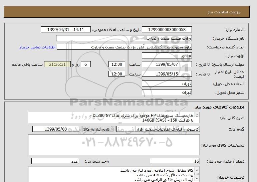Screen dimensions: 257x182
Task: Click the empty goods specifications text area
Action: tap(114, 145)
